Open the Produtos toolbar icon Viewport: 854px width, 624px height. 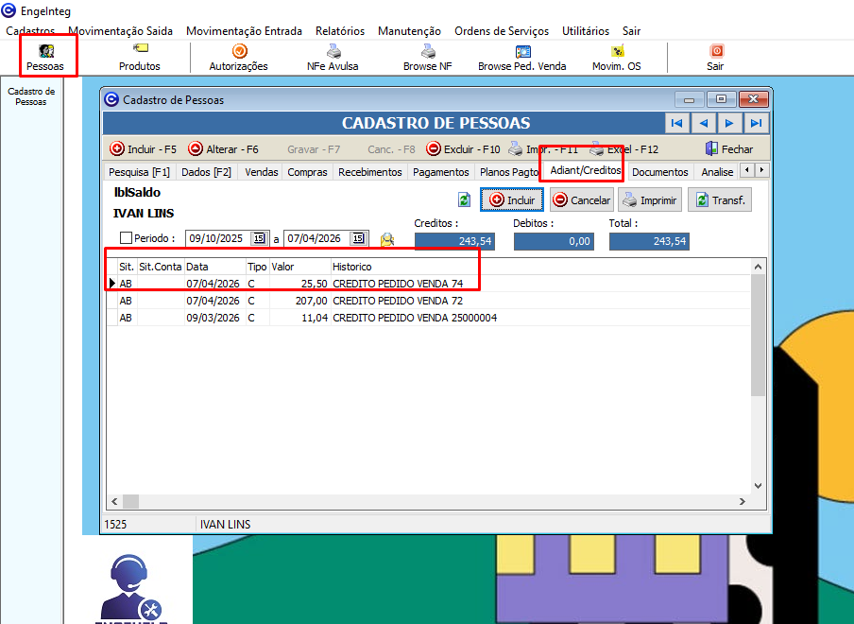coord(140,57)
